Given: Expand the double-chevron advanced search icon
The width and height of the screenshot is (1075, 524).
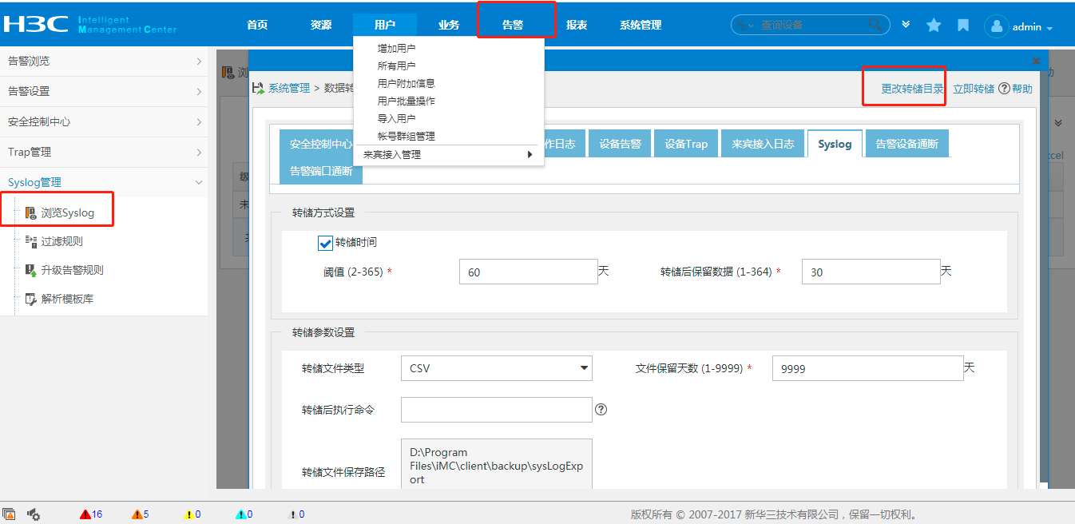Looking at the screenshot, I should pos(906,25).
